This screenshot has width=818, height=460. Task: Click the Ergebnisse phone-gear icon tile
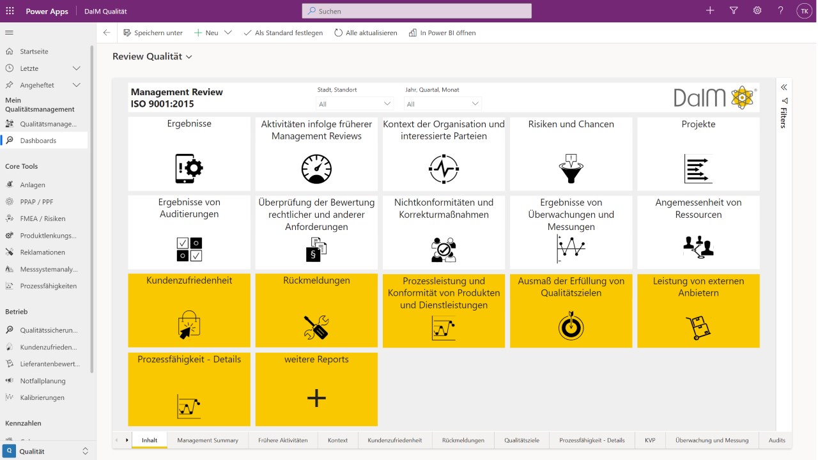coord(189,169)
